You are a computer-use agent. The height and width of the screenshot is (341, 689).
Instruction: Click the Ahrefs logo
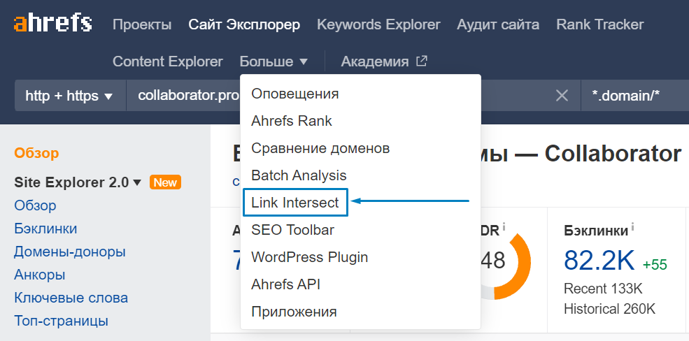(x=52, y=24)
